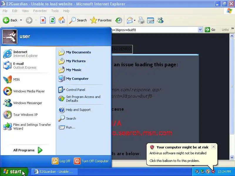
Task: Click red Security Center shield tray icon
Action: point(213,172)
